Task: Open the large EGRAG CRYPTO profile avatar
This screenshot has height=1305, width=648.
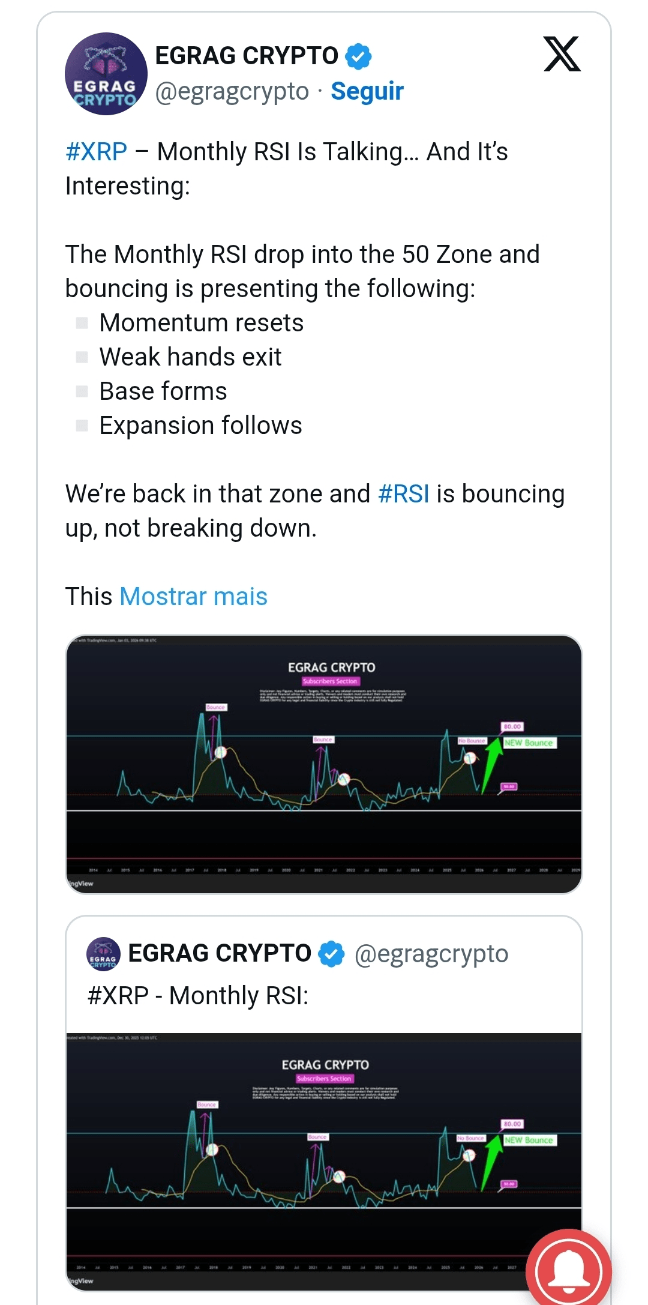Action: (x=106, y=74)
